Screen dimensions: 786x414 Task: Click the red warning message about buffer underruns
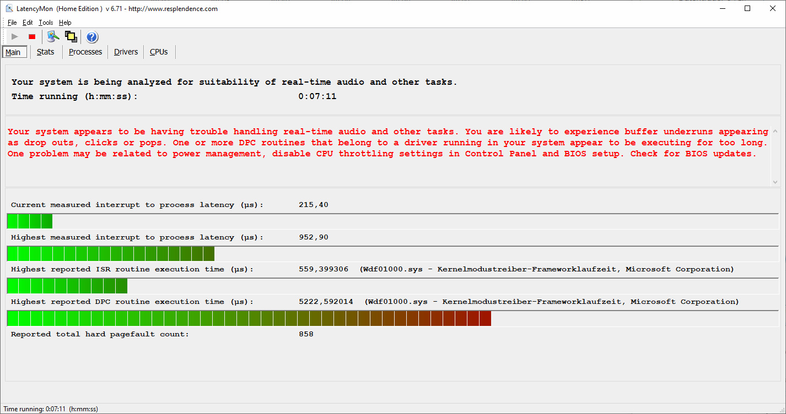[388, 143]
